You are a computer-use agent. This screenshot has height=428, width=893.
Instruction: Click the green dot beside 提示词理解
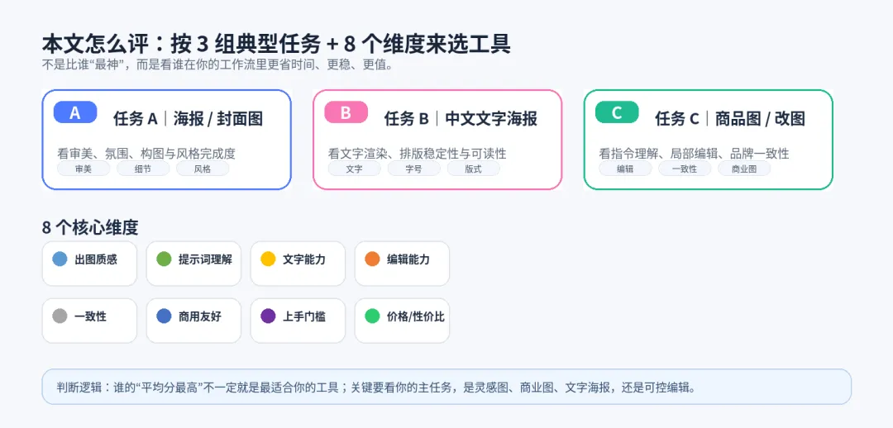click(x=164, y=259)
